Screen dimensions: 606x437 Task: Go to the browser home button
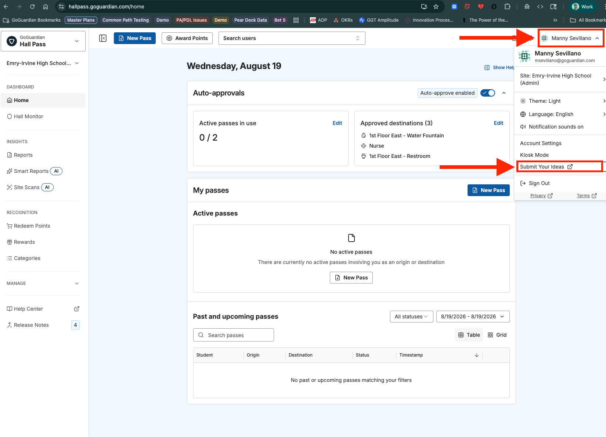click(46, 7)
